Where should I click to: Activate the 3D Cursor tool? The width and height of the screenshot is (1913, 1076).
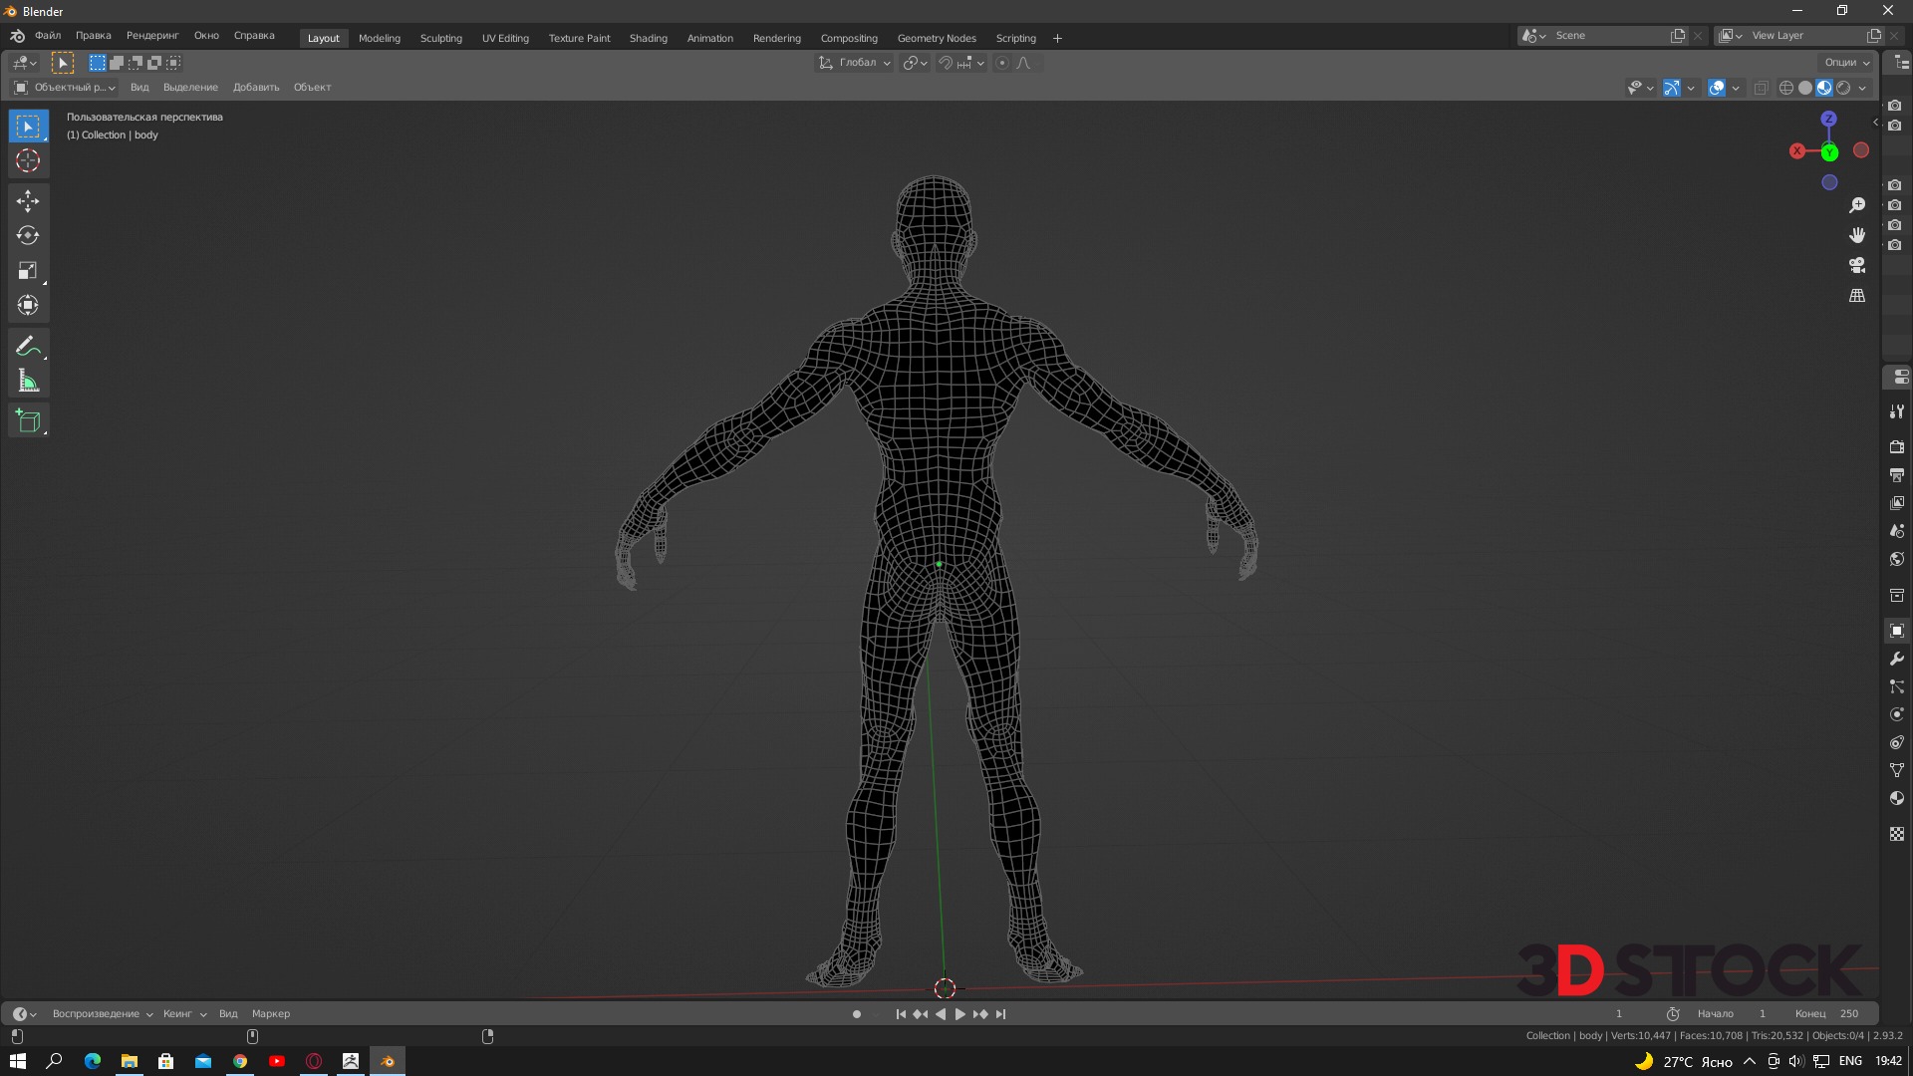[28, 160]
